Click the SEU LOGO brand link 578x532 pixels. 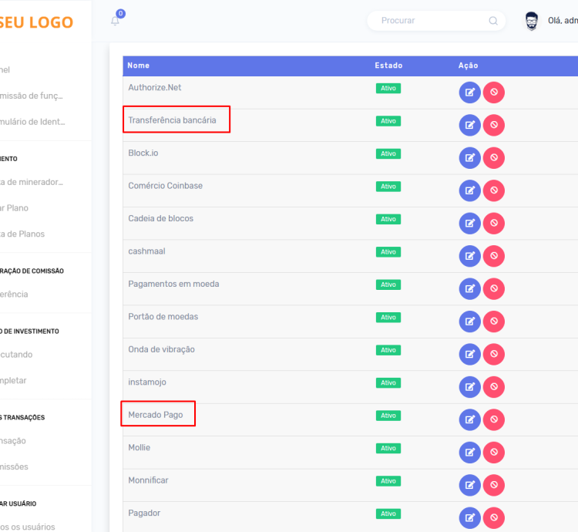click(37, 22)
